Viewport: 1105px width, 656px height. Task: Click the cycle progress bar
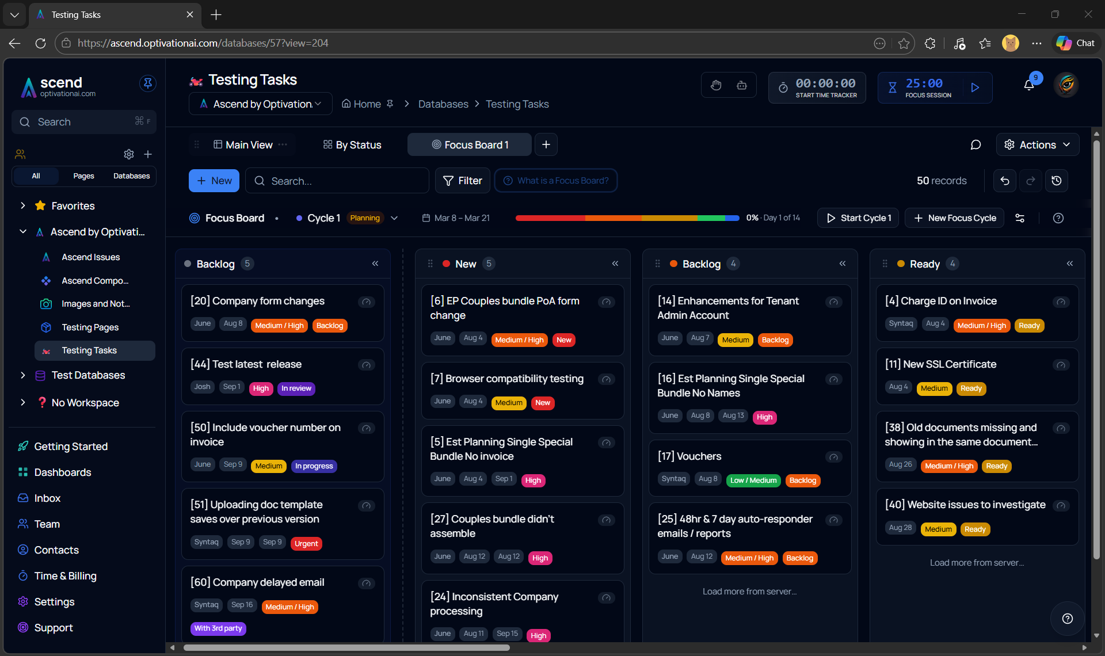point(627,218)
